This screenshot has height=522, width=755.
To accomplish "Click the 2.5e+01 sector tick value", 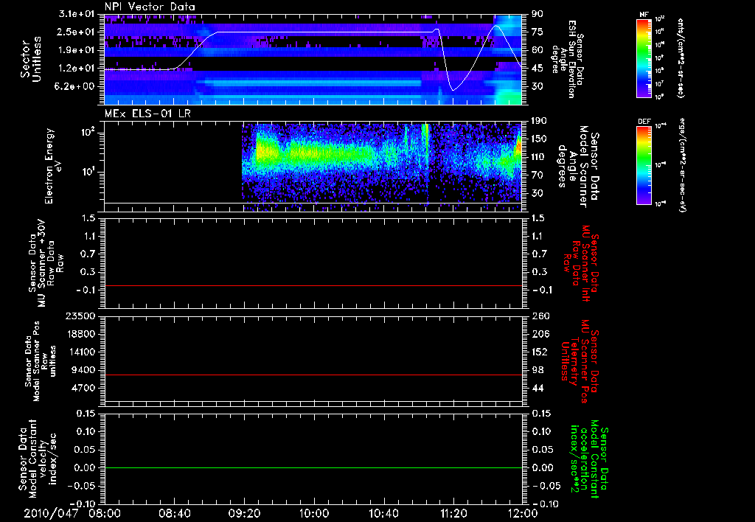I will click(x=77, y=32).
